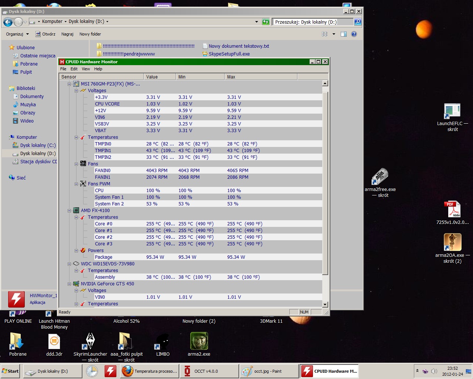Click the Sensor column header
The height and width of the screenshot is (379, 473).
(101, 77)
